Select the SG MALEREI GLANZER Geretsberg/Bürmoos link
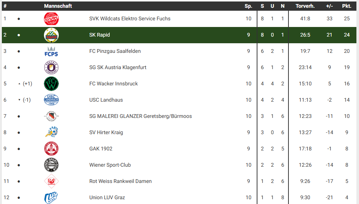The height and width of the screenshot is (204, 359). tap(140, 116)
